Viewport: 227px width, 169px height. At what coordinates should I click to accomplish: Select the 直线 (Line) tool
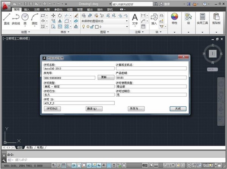[x=6, y=17]
